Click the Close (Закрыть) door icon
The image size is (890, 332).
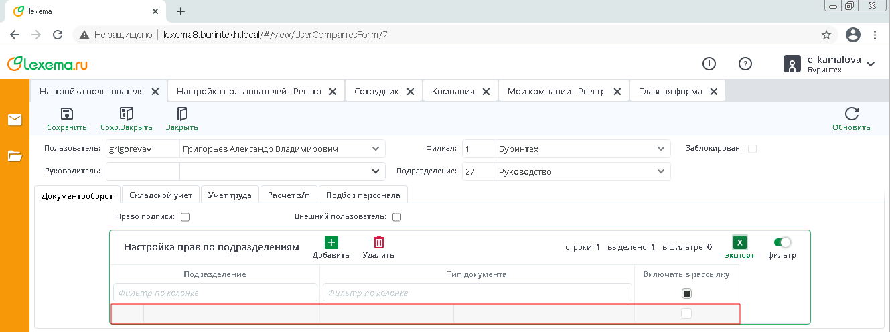click(181, 114)
